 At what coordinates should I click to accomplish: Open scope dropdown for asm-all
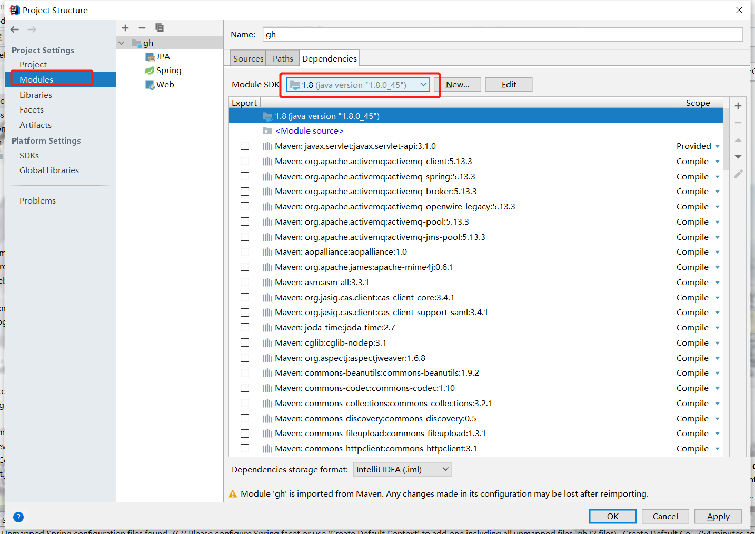[x=717, y=283]
